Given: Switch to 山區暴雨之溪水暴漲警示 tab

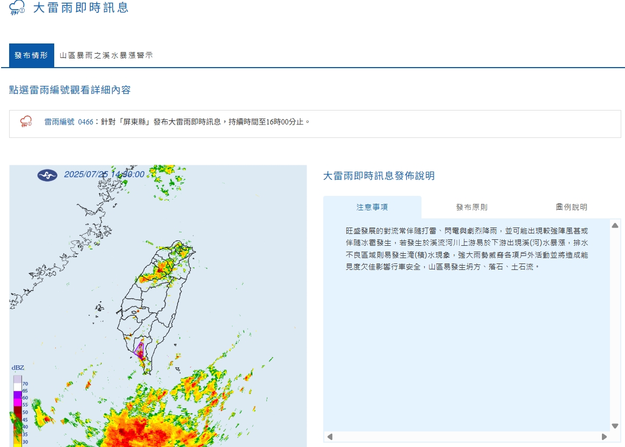Looking at the screenshot, I should [106, 55].
